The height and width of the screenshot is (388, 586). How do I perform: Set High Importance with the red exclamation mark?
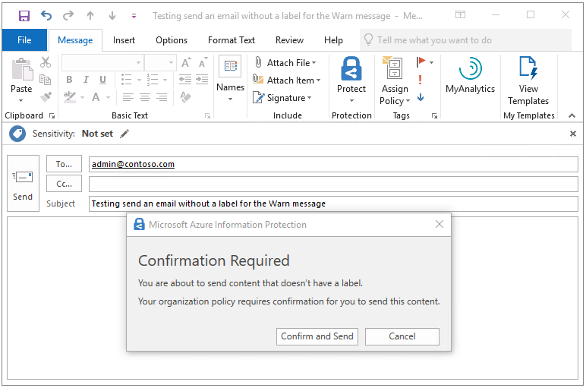tap(421, 79)
